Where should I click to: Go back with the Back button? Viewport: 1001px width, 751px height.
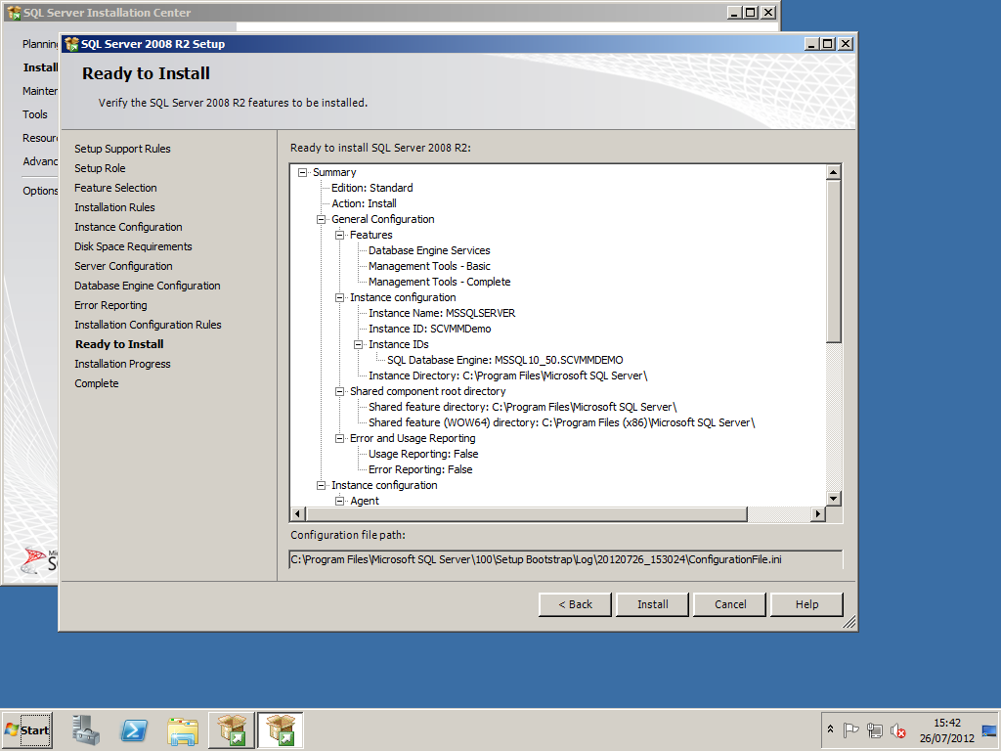575,604
